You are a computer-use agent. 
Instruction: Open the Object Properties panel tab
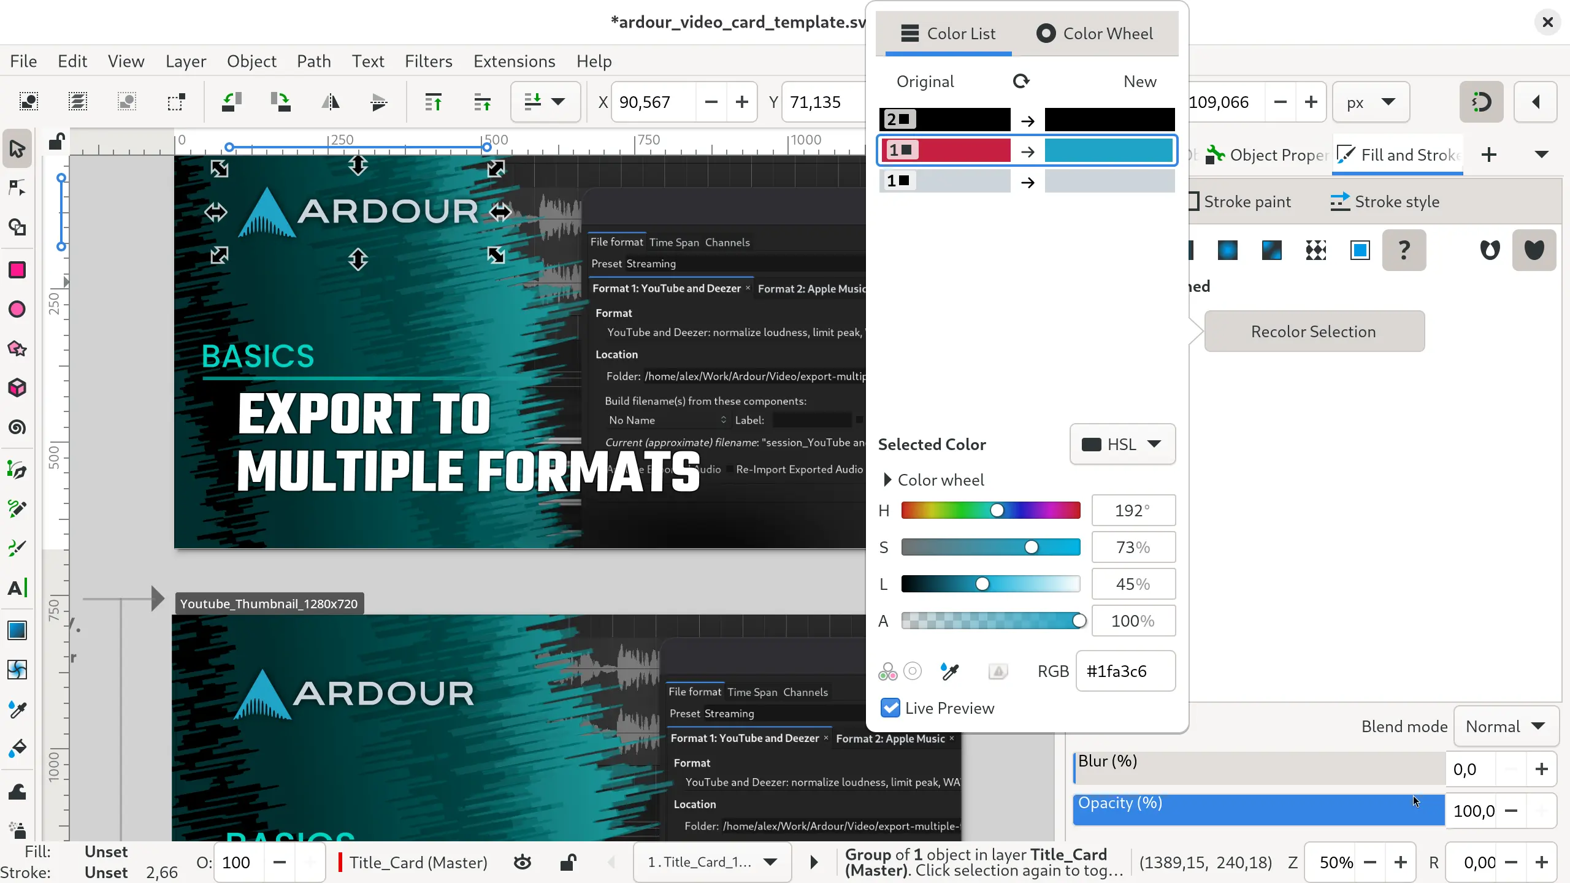pos(1266,155)
